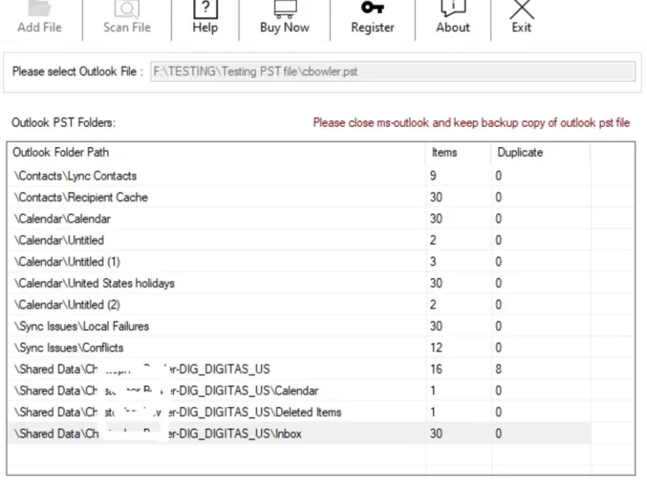Click the Add File folder icon
647x485 pixels.
[39, 9]
